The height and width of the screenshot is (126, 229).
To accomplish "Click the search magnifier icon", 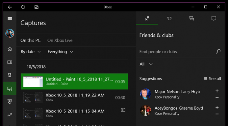I will coord(218,51).
